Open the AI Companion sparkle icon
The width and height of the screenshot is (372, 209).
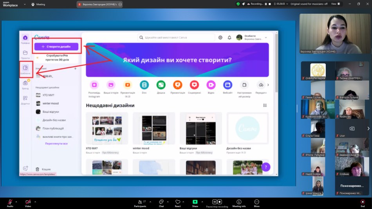point(244,4)
